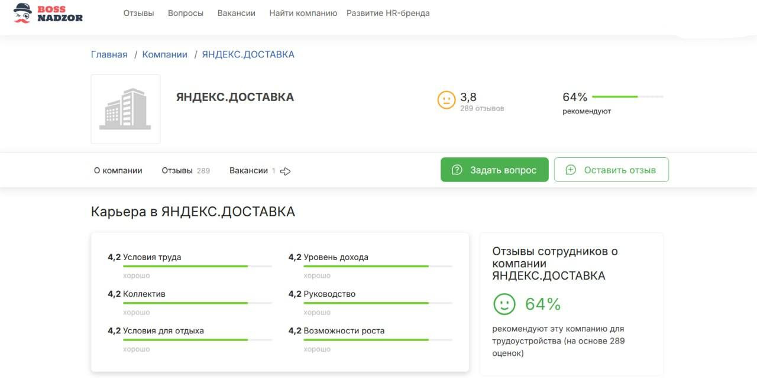Click the Руководство label
Image resolution: width=757 pixels, height=383 pixels.
[x=329, y=294]
